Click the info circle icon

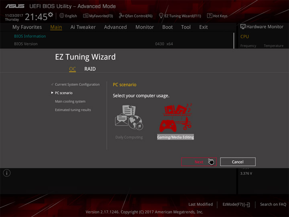click(x=7, y=173)
